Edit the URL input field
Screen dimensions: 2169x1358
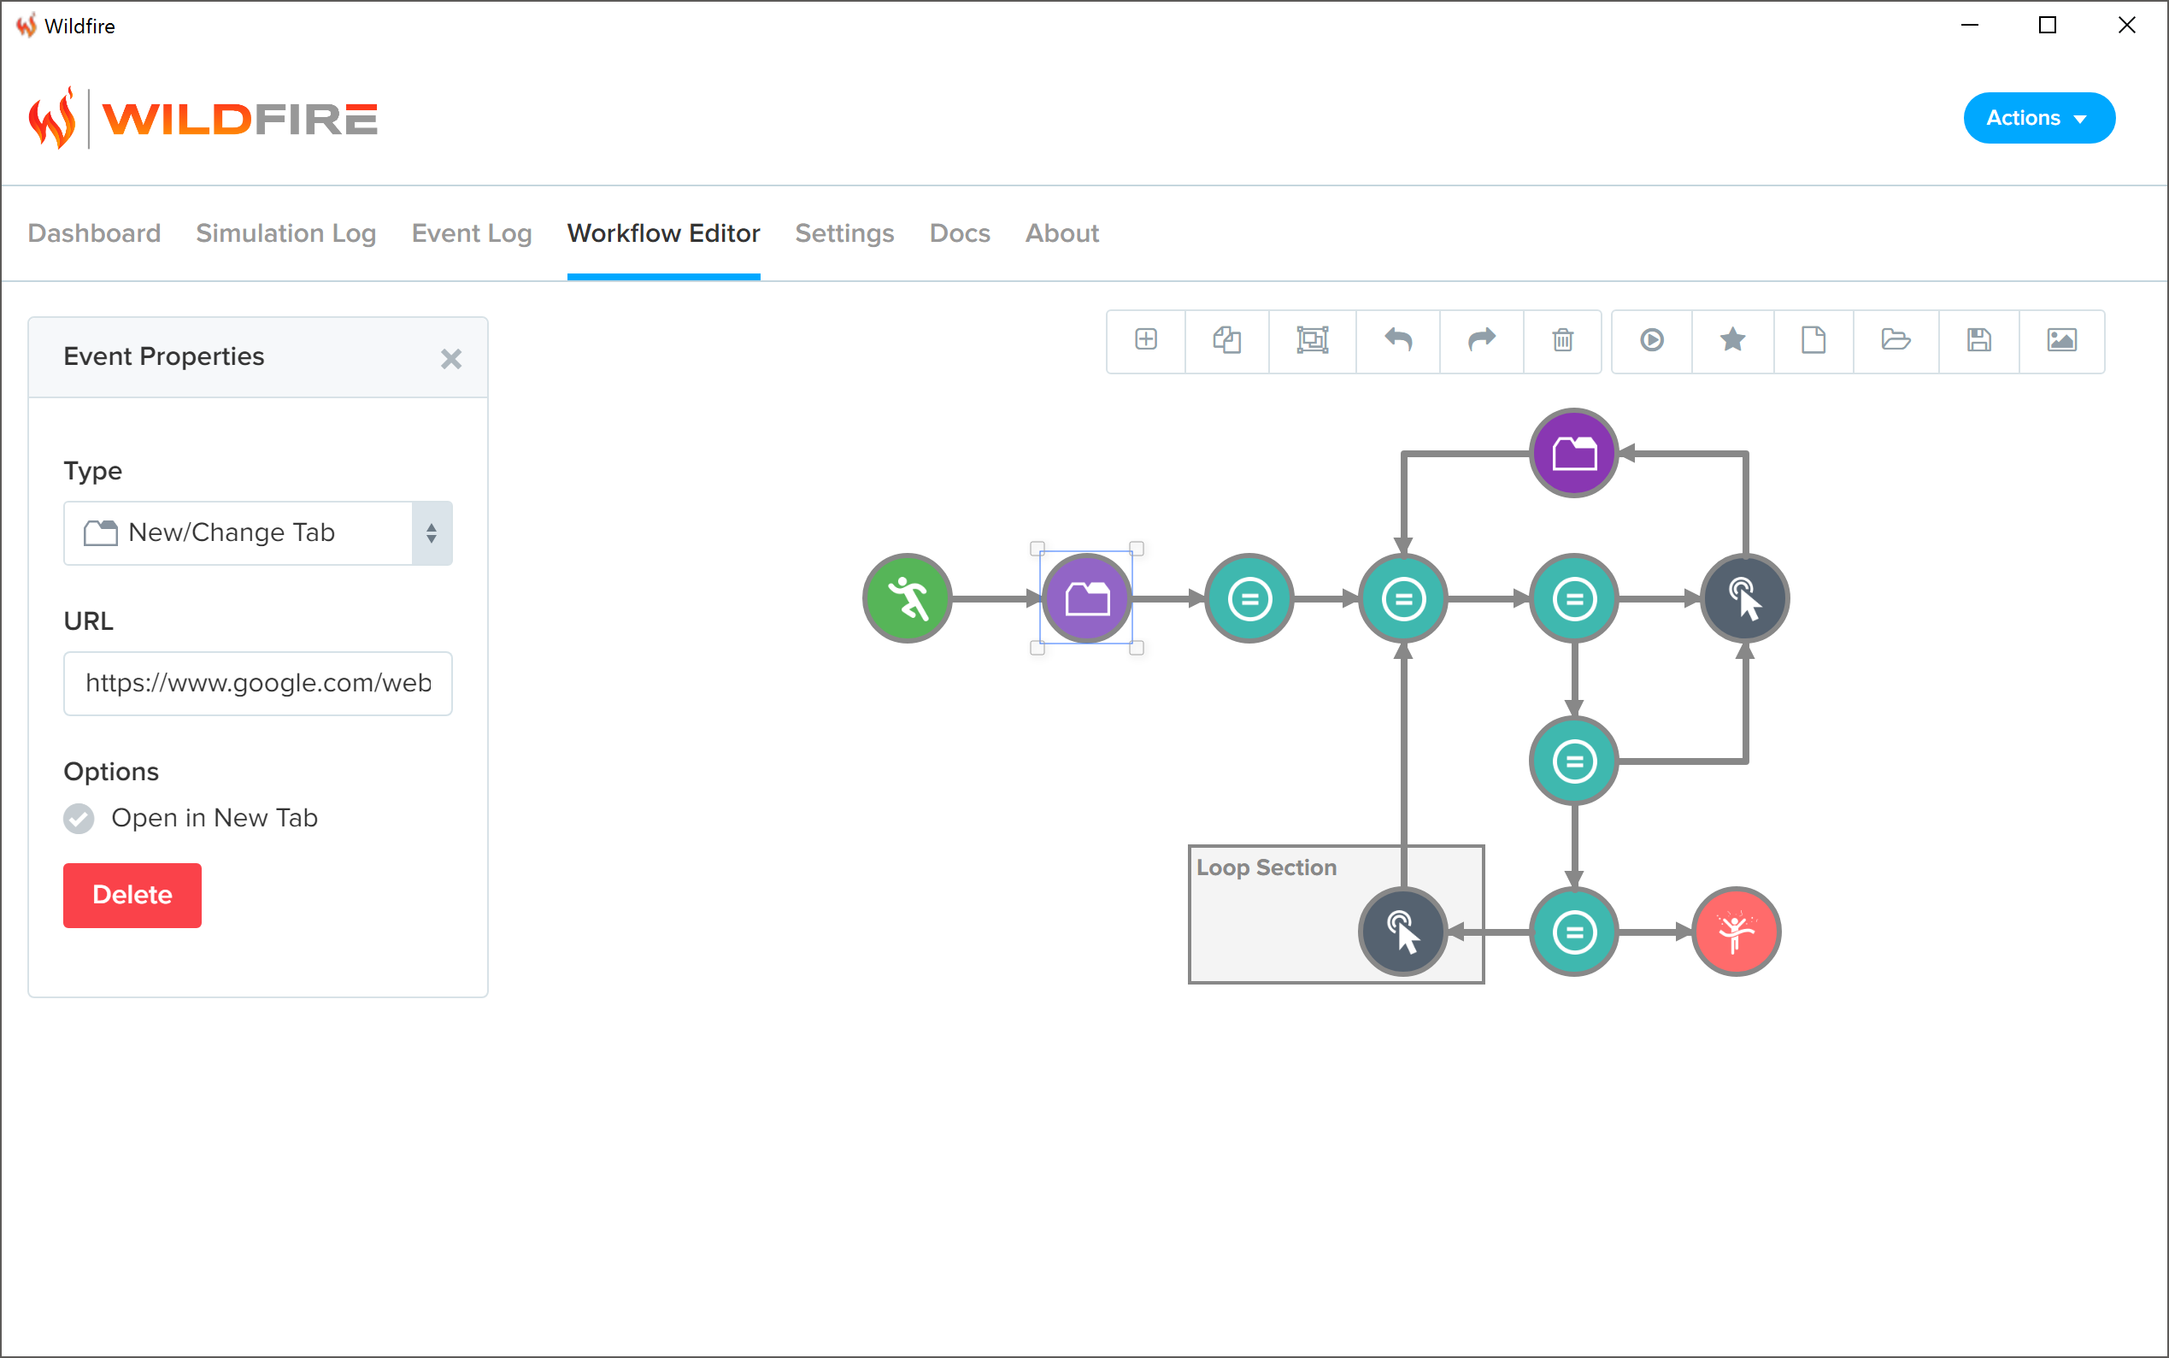[x=258, y=682]
